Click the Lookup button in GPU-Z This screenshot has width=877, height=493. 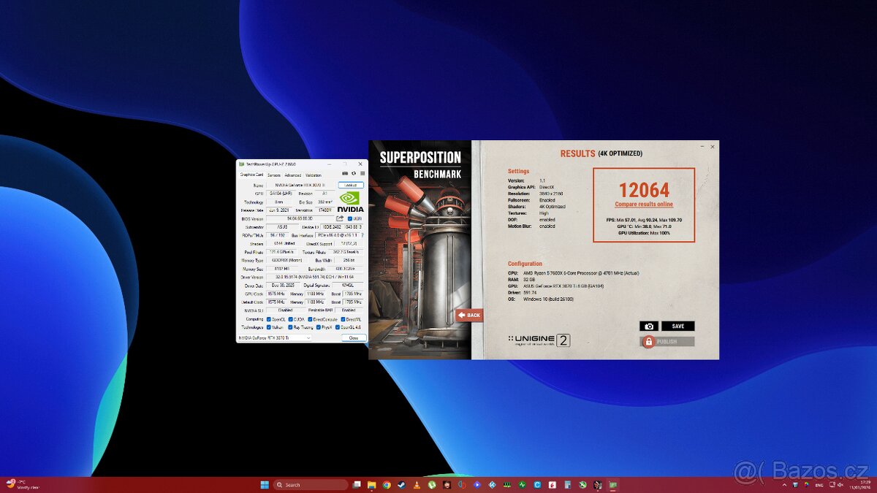[349, 185]
